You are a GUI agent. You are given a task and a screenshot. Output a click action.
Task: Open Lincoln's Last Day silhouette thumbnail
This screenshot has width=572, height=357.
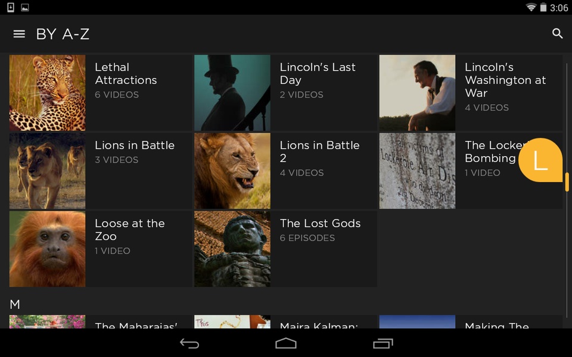pos(232,93)
